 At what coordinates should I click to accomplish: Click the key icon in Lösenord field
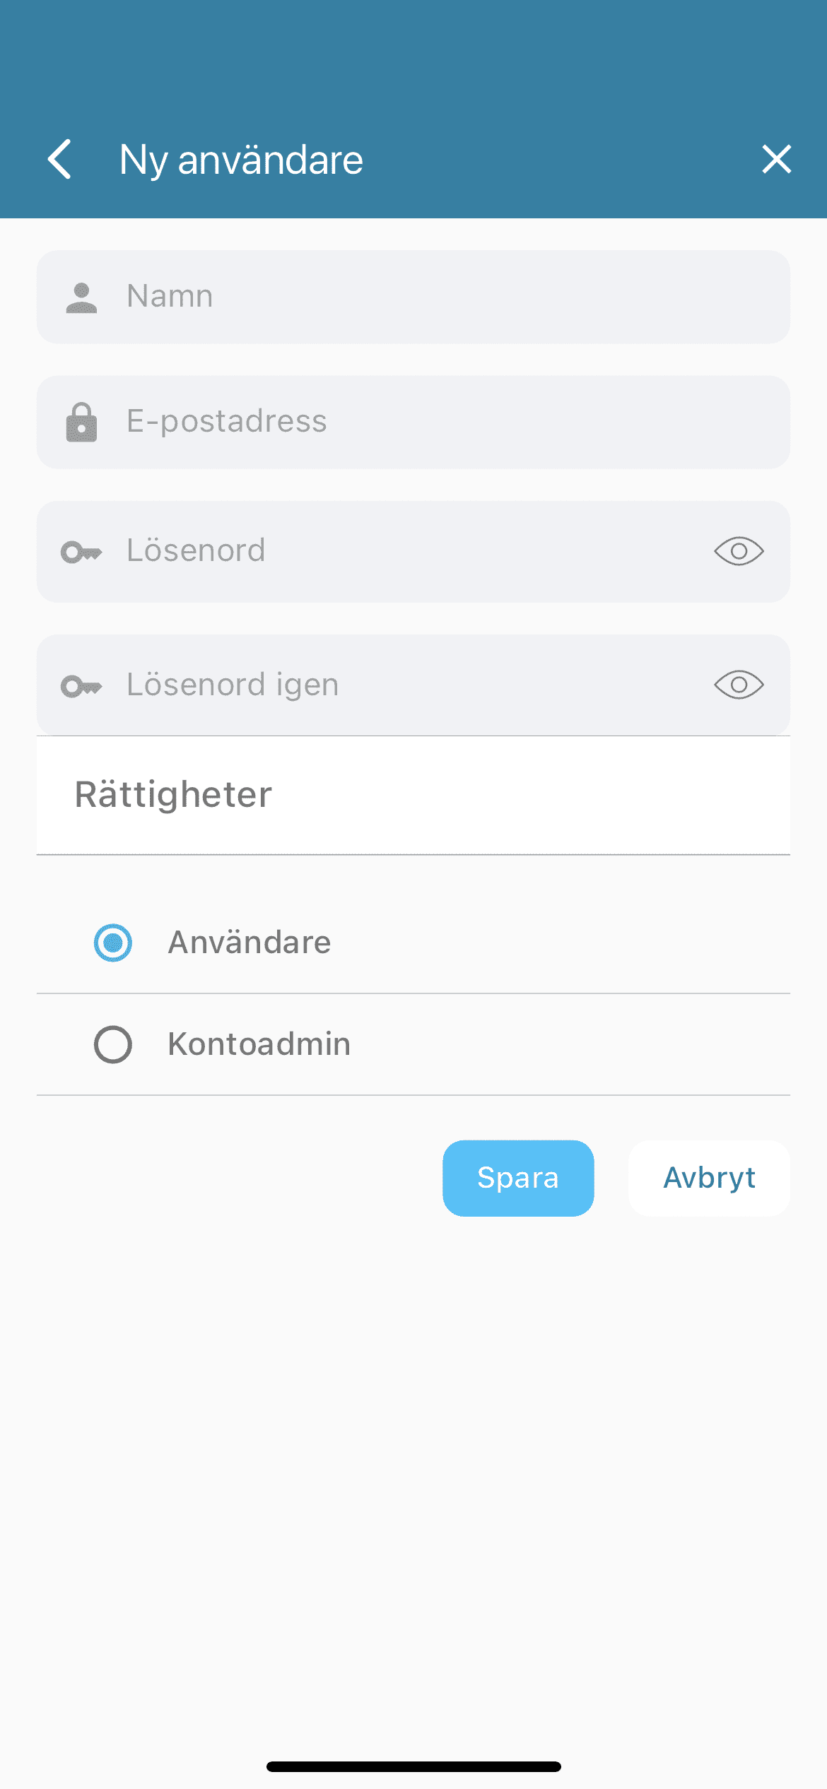click(x=81, y=552)
